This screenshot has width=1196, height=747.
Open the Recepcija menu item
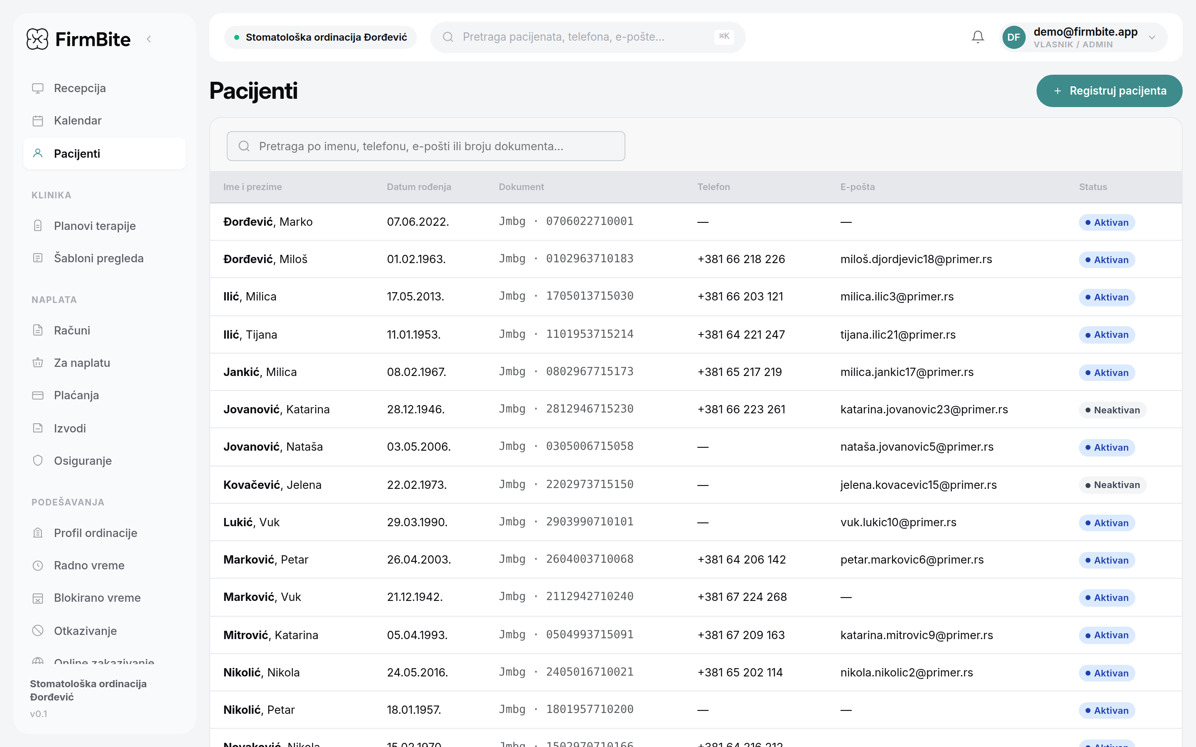pyautogui.click(x=105, y=88)
